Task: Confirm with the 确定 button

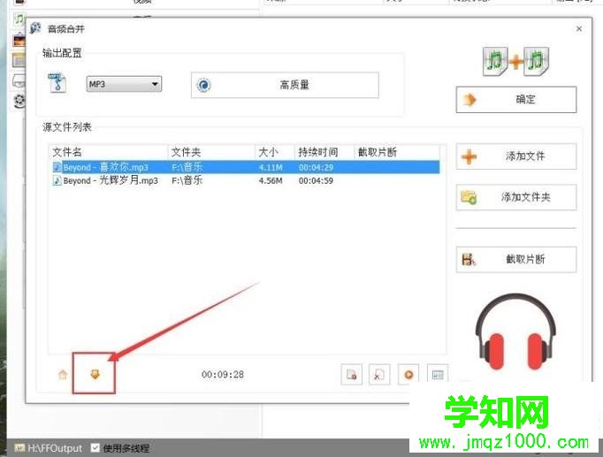Action: point(516,100)
